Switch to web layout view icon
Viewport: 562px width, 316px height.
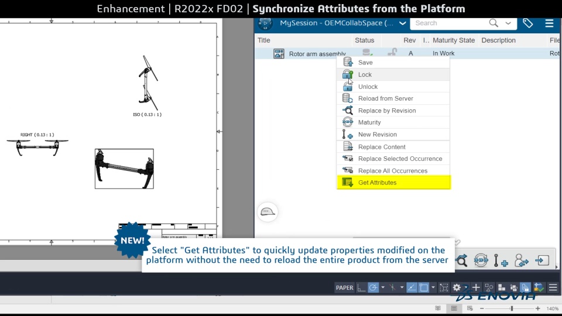point(470,308)
